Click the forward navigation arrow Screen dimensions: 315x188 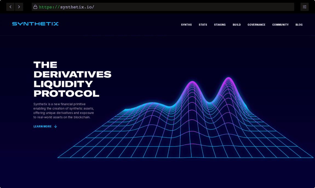(19, 7)
